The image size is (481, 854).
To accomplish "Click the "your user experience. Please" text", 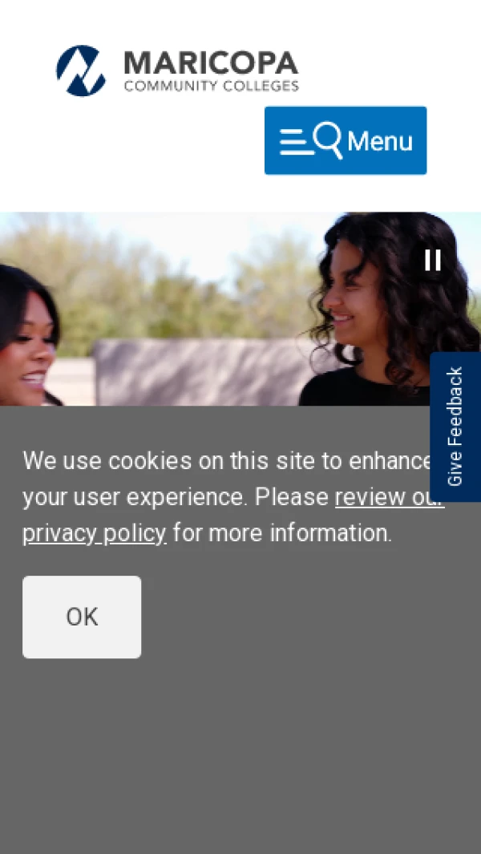I will 176,497.
